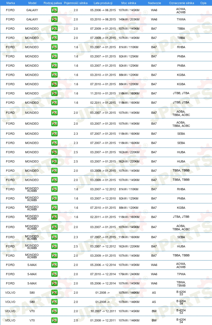Click the Opis column header

click(203, 3)
